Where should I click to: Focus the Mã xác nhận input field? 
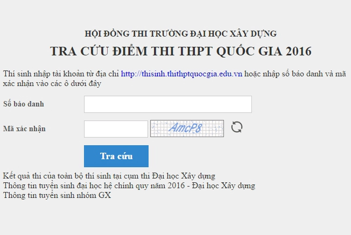[116, 129]
